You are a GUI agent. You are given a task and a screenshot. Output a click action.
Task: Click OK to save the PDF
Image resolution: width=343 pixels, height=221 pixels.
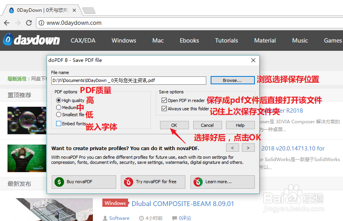[x=174, y=125]
